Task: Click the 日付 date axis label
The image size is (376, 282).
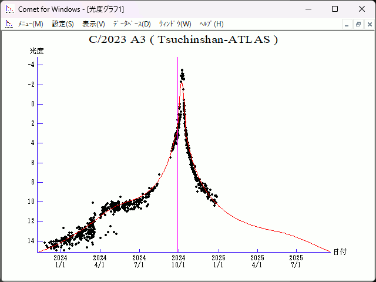Action: (340, 252)
